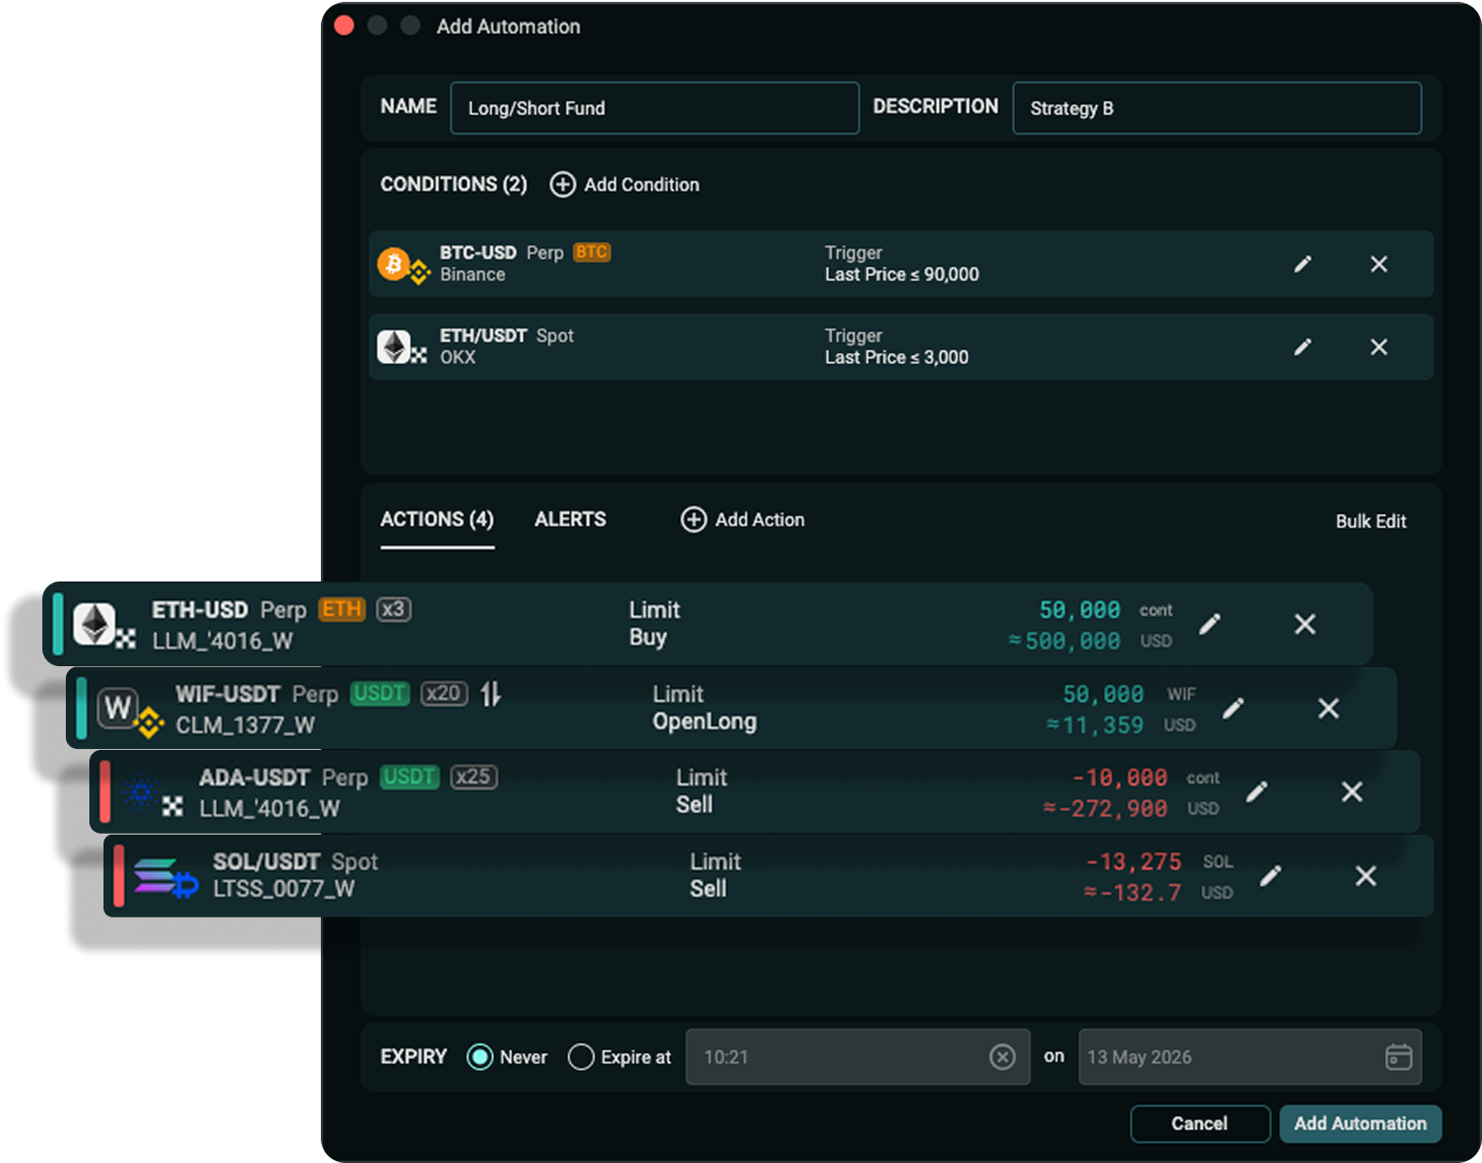The height and width of the screenshot is (1163, 1482).
Task: Click Bulk Edit
Action: (x=1371, y=521)
